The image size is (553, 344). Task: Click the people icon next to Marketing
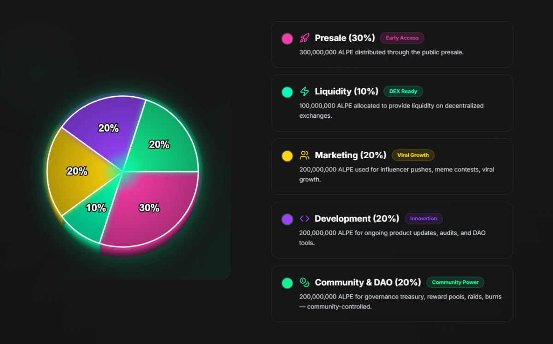pyautogui.click(x=304, y=155)
